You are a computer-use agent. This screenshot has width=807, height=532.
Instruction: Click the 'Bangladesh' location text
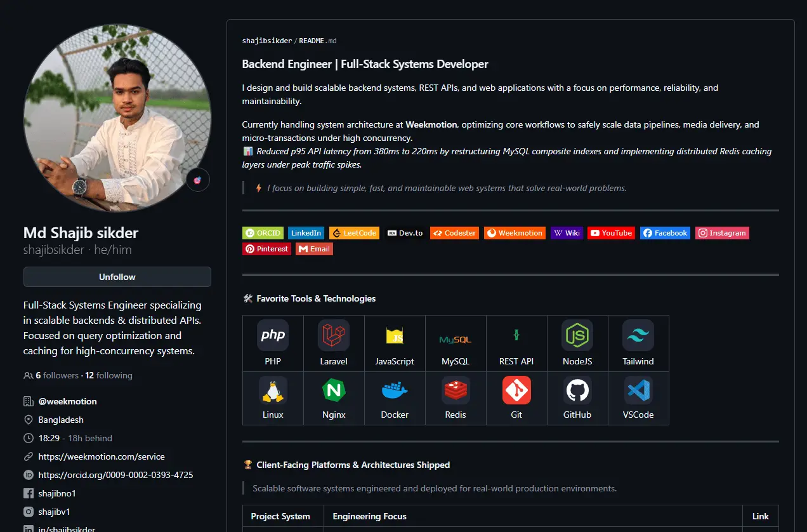61,420
